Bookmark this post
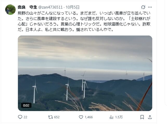The width and height of the screenshot is (167, 124). click(x=142, y=117)
